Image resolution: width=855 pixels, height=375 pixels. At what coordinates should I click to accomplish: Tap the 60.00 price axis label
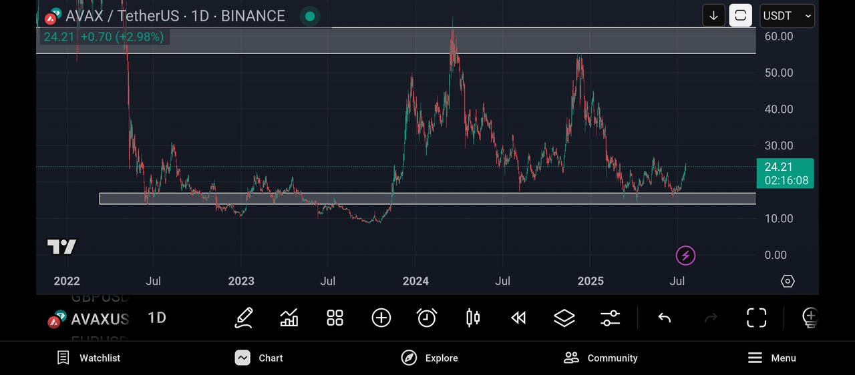tap(779, 36)
